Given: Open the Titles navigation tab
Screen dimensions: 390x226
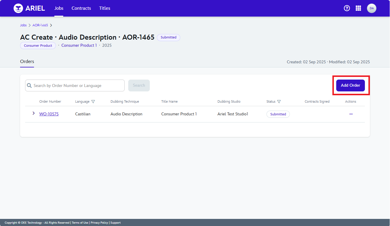Looking at the screenshot, I should pyautogui.click(x=105, y=8).
